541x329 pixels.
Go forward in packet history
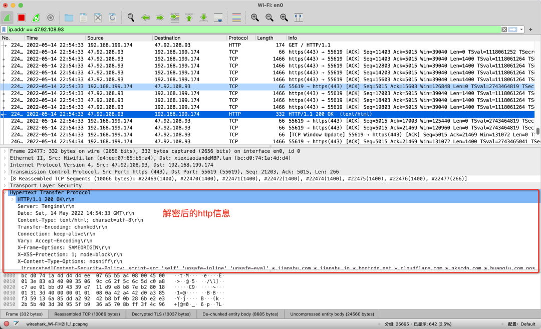[160, 18]
